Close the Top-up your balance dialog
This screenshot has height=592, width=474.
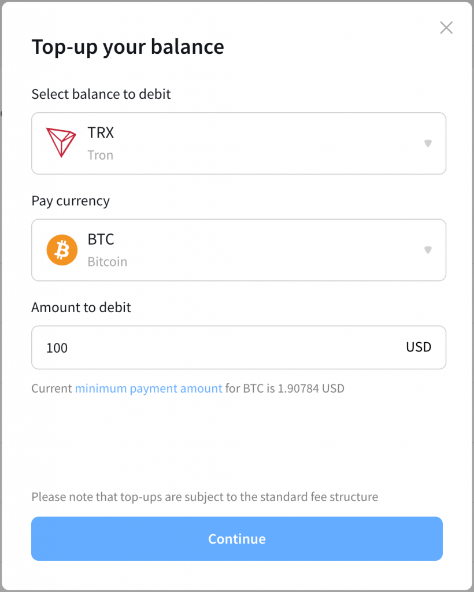pyautogui.click(x=446, y=28)
